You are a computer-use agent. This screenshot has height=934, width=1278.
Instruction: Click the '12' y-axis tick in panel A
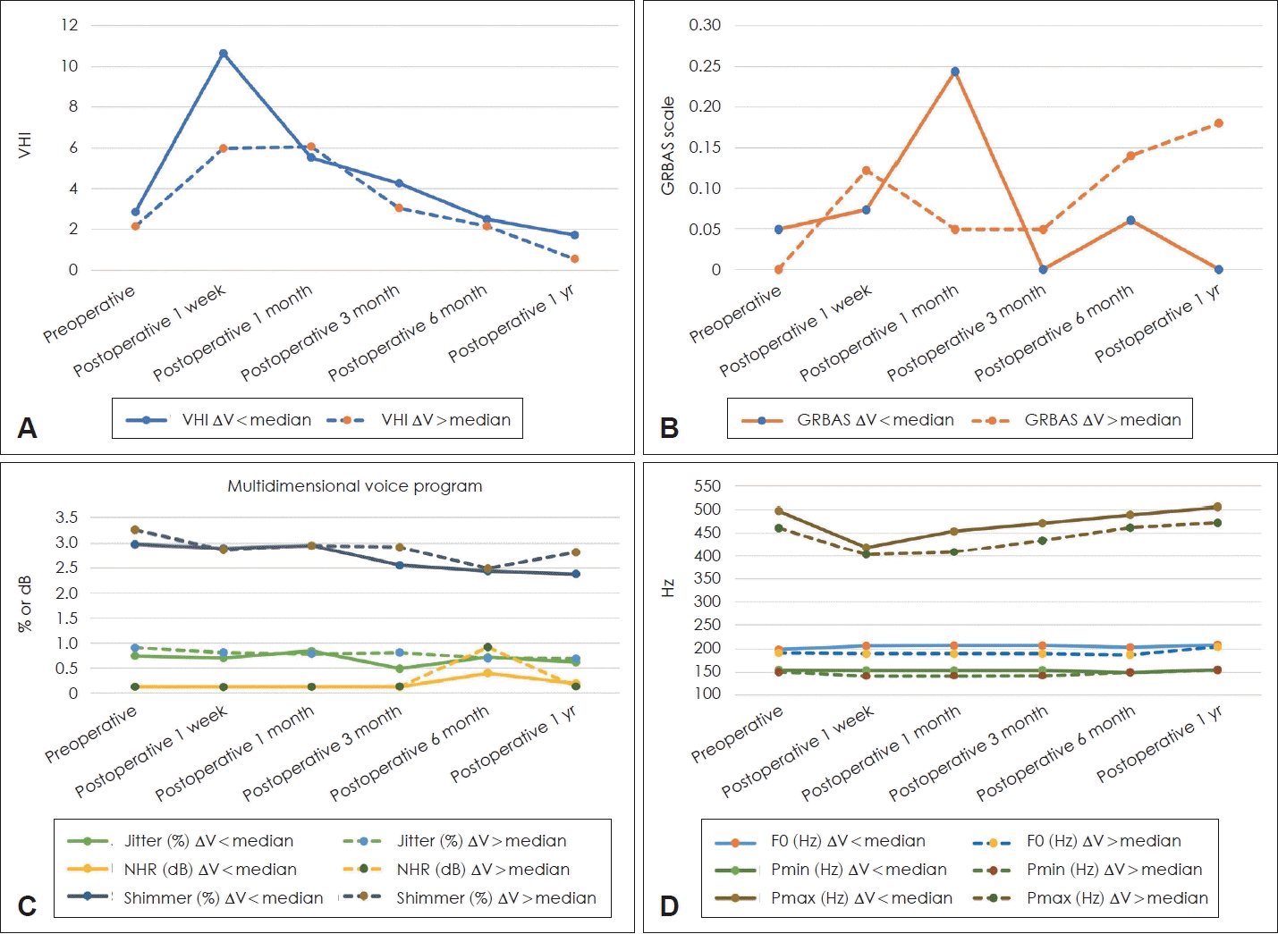70,25
